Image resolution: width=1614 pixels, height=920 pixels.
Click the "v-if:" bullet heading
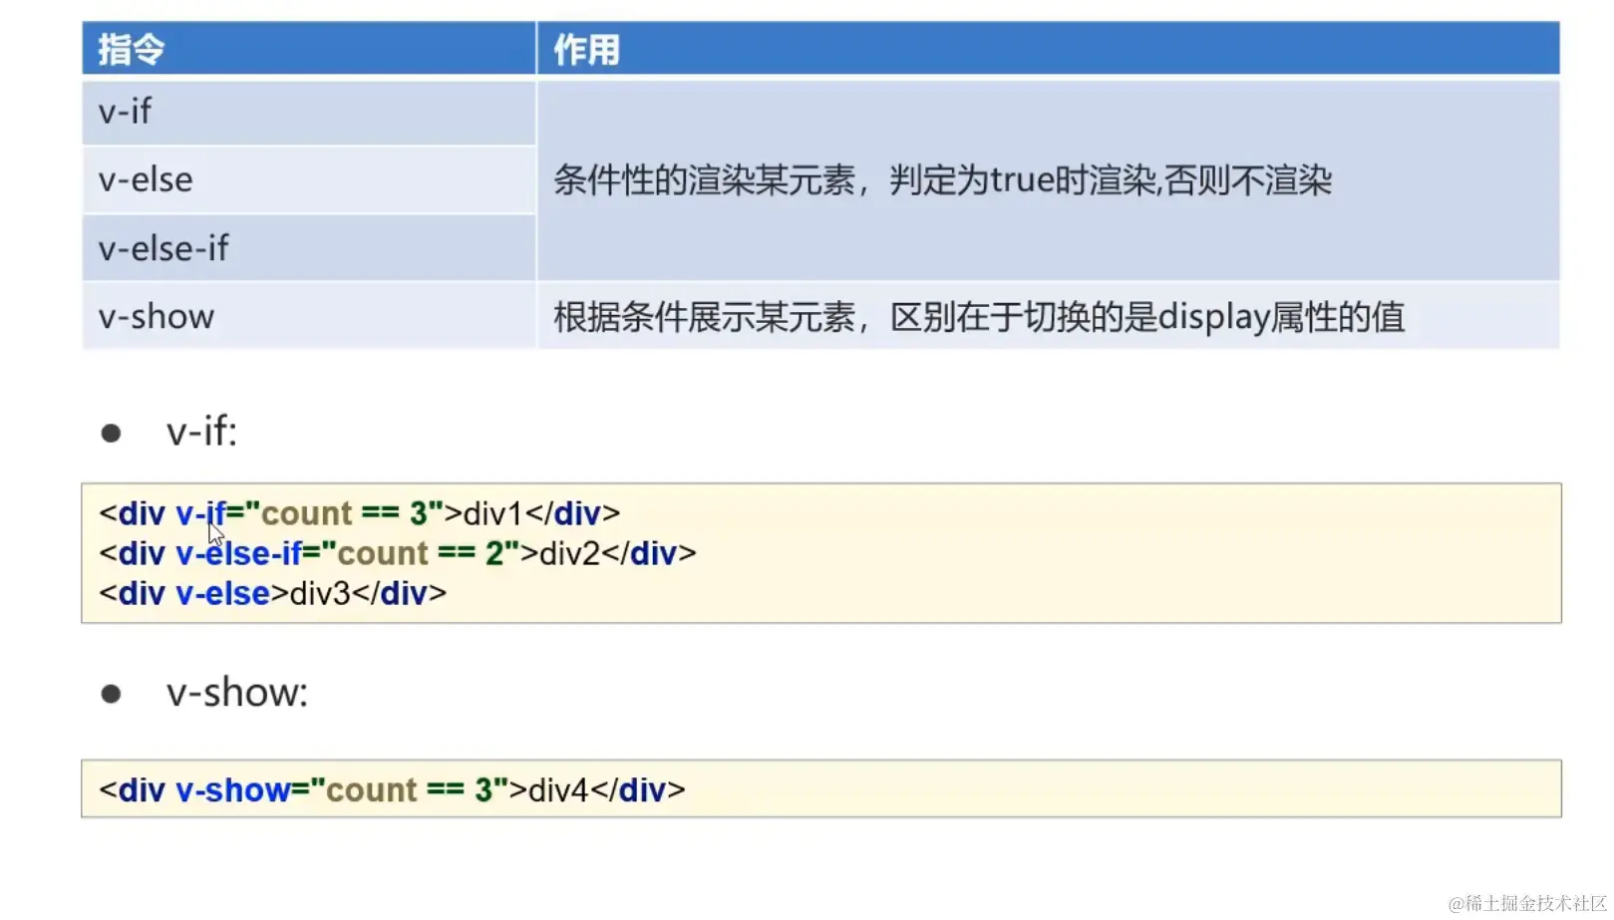tap(202, 432)
